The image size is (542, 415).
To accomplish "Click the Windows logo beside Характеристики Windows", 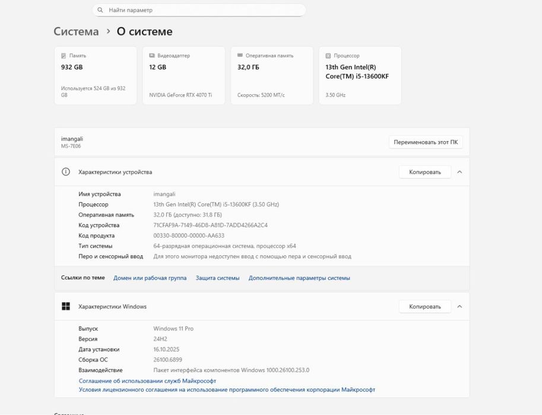I will pyautogui.click(x=66, y=307).
